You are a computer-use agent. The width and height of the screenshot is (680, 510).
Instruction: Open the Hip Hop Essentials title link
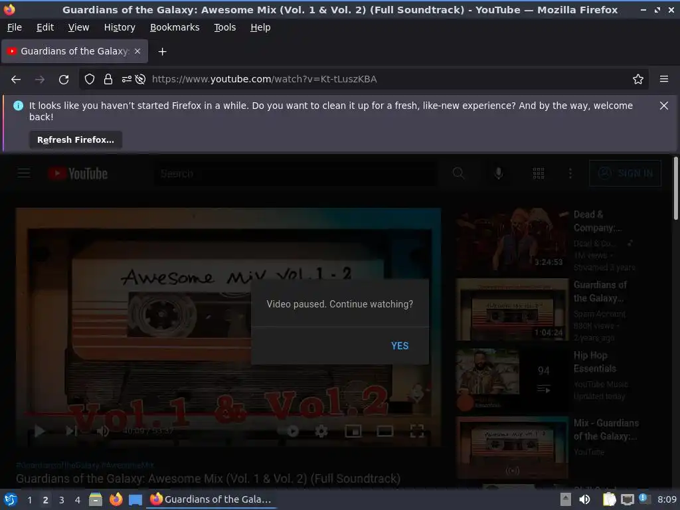595,362
